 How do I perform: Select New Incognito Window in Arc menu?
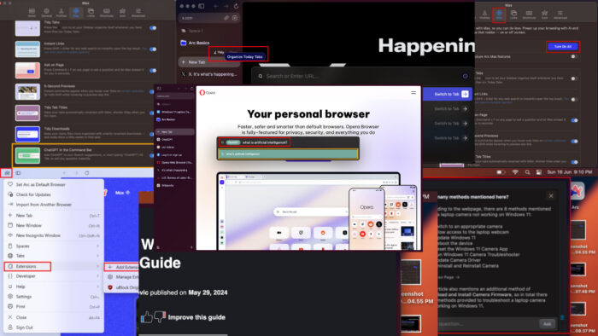click(53, 235)
